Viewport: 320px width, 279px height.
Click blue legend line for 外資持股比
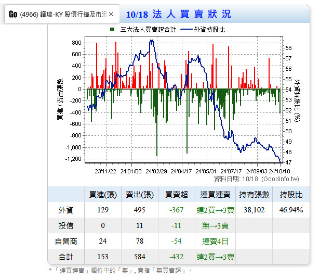[x=186, y=30]
